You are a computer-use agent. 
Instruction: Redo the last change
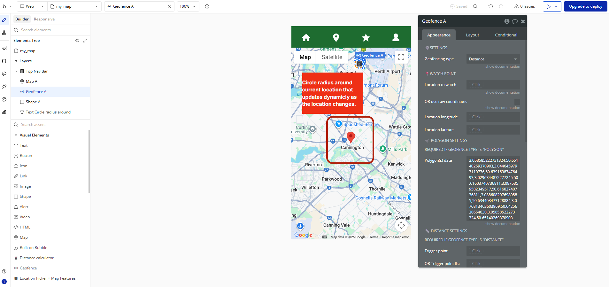[x=501, y=6]
